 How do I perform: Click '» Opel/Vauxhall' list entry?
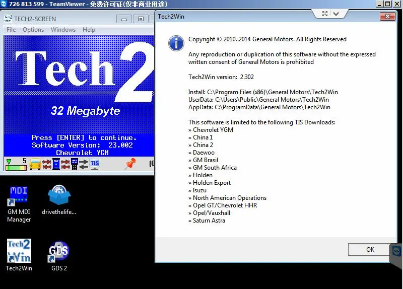click(x=209, y=213)
